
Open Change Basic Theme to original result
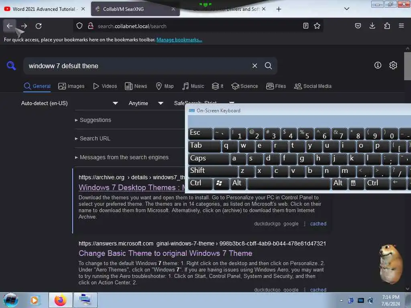tap(165, 253)
